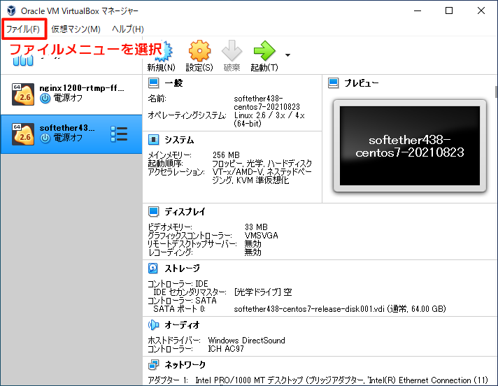Click the ネットワーク section network icon
The width and height of the screenshot is (498, 386).
(x=154, y=365)
